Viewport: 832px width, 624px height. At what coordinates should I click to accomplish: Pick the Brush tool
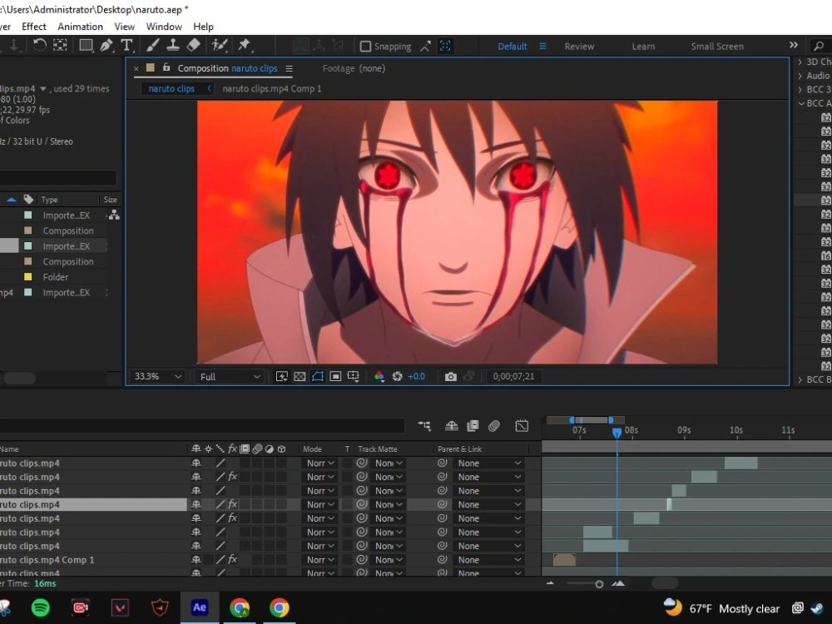click(153, 44)
